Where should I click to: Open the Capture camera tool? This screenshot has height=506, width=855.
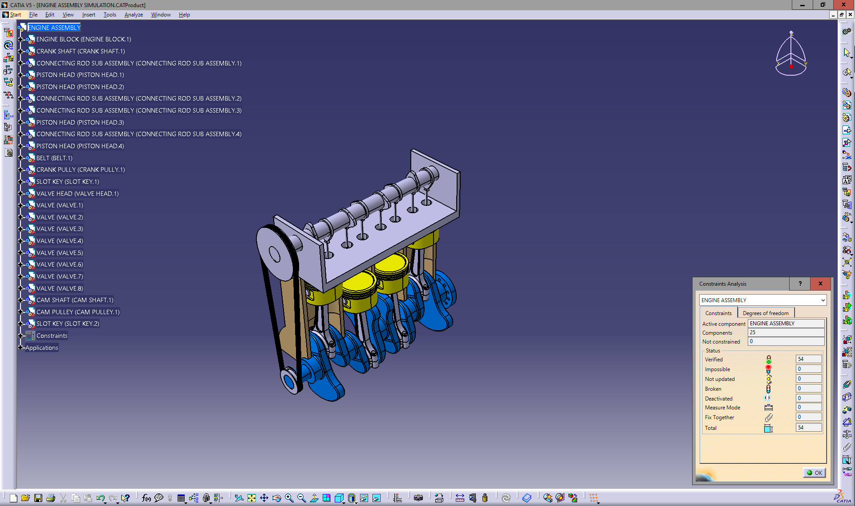[418, 498]
